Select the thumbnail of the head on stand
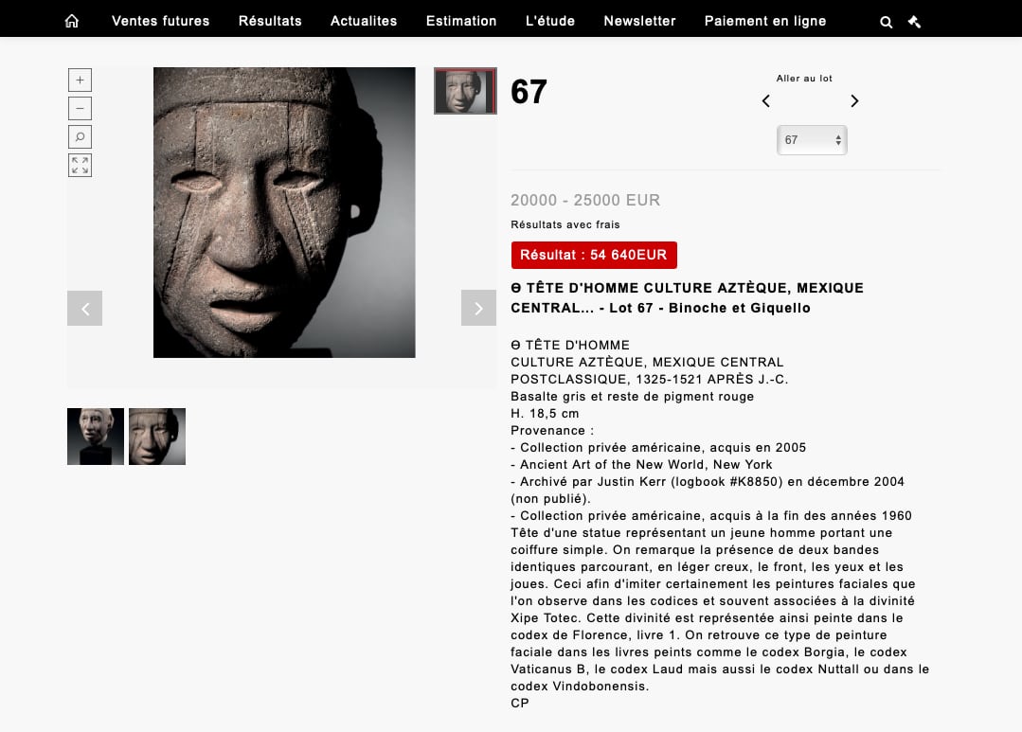1022x732 pixels. point(95,437)
